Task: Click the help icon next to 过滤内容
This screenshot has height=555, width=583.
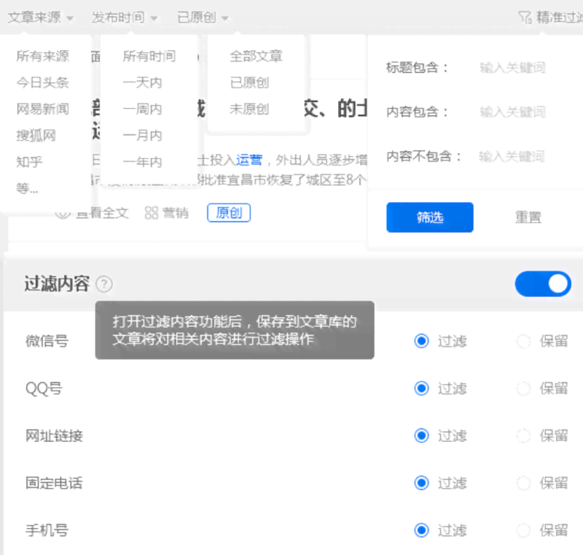Action: pyautogui.click(x=104, y=284)
